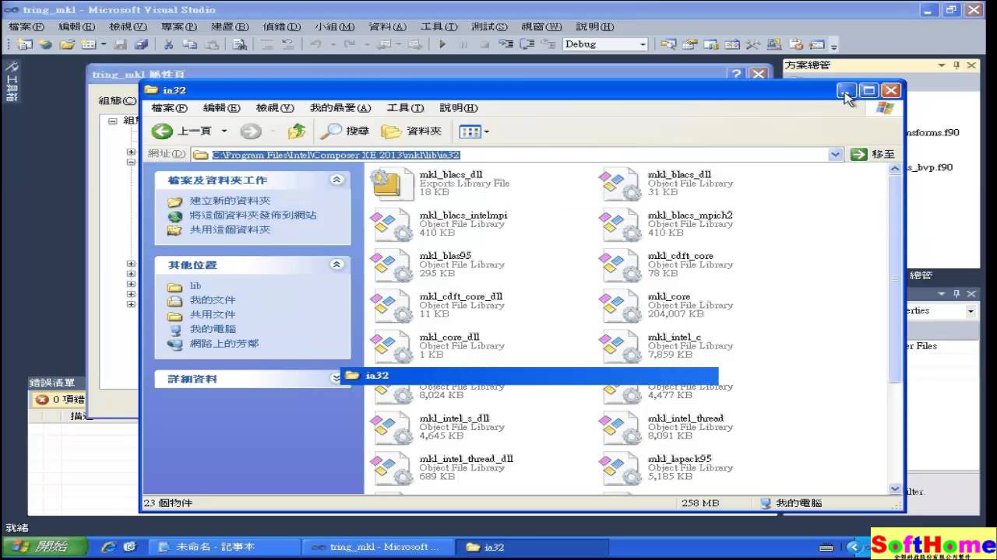
Task: Click the Paste icon in Visual Studio toolbar
Action: 211,44
